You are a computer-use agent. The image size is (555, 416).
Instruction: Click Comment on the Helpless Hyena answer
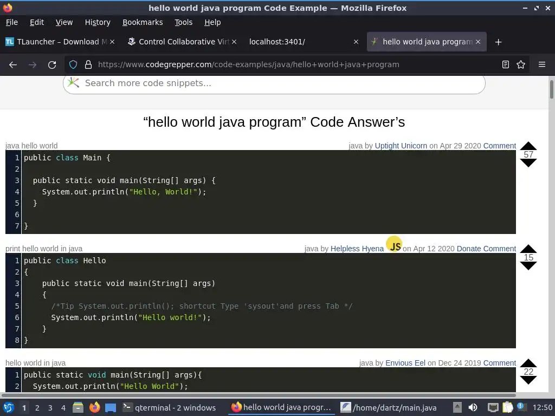499,249
